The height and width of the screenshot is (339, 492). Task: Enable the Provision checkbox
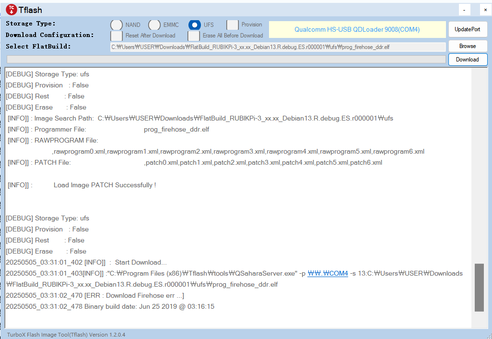(x=233, y=24)
